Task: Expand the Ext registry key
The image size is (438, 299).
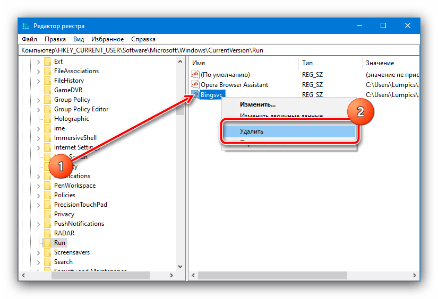Action: (38, 61)
